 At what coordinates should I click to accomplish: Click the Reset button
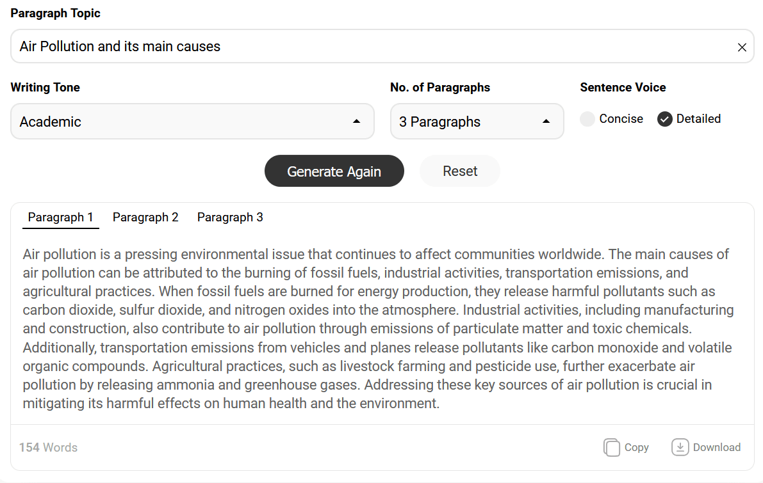point(460,171)
